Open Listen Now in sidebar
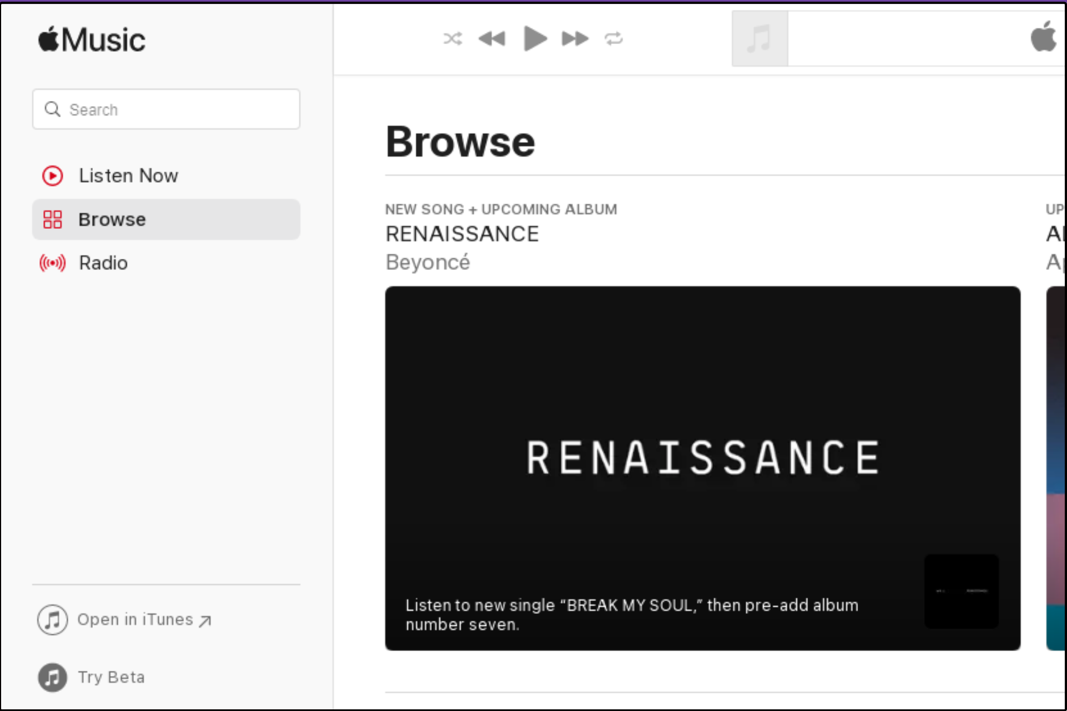This screenshot has height=711, width=1067. coord(166,176)
